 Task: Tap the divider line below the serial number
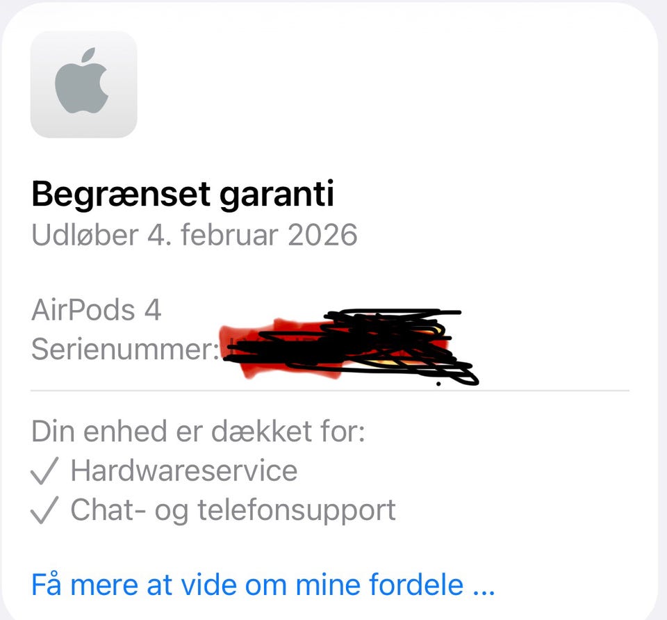[329, 390]
